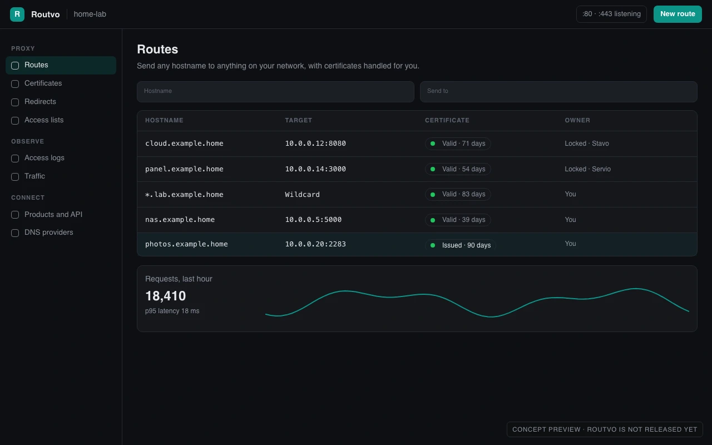Select the cloud.example.home hostname
The image size is (712, 445).
coord(184,144)
